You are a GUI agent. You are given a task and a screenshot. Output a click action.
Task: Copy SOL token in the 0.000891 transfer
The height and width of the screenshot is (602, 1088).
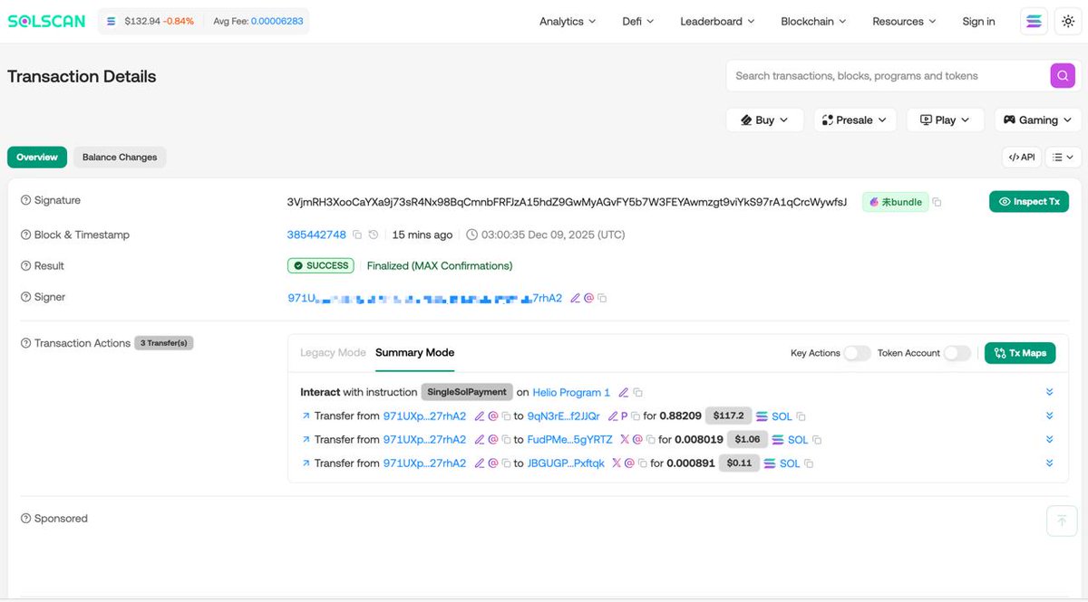point(809,463)
